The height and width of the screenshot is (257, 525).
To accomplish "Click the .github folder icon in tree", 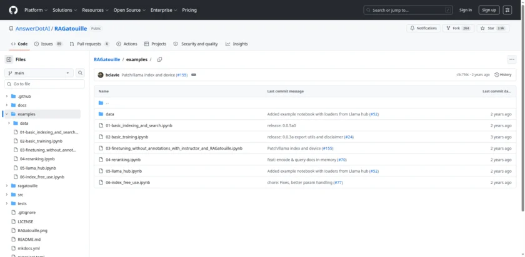I will [x=13, y=96].
